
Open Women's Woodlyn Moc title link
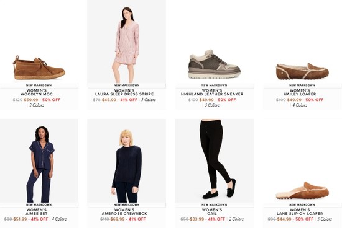pyautogui.click(x=37, y=92)
